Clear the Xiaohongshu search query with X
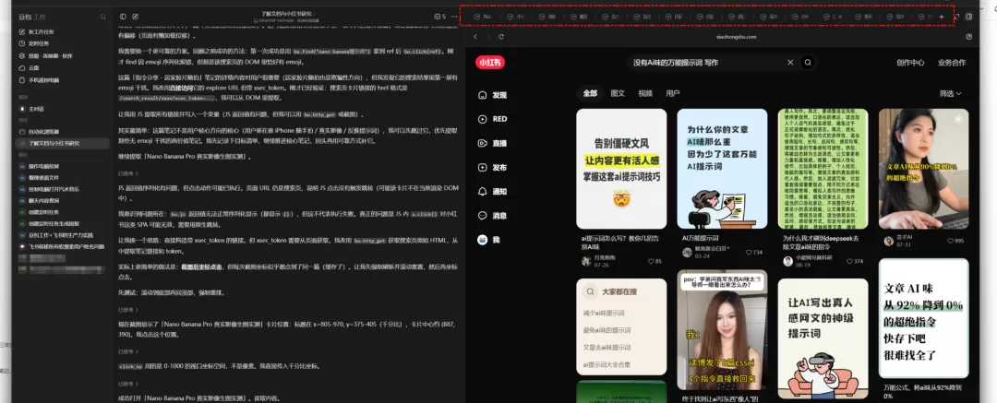 pos(790,63)
